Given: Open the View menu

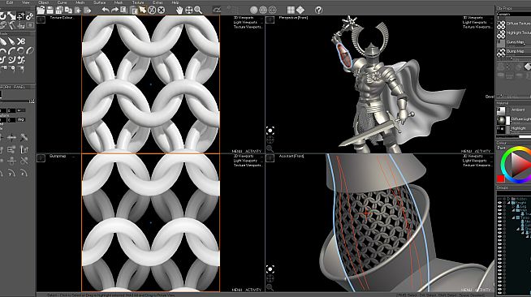Looking at the screenshot, I should click(x=26, y=2).
